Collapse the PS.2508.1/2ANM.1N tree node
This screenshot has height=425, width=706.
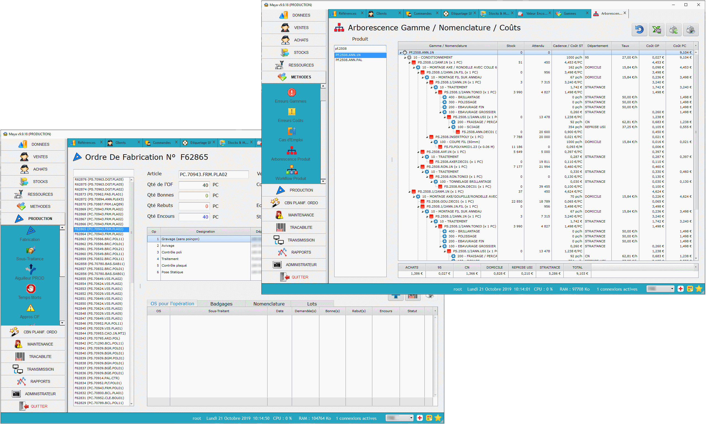click(409, 192)
